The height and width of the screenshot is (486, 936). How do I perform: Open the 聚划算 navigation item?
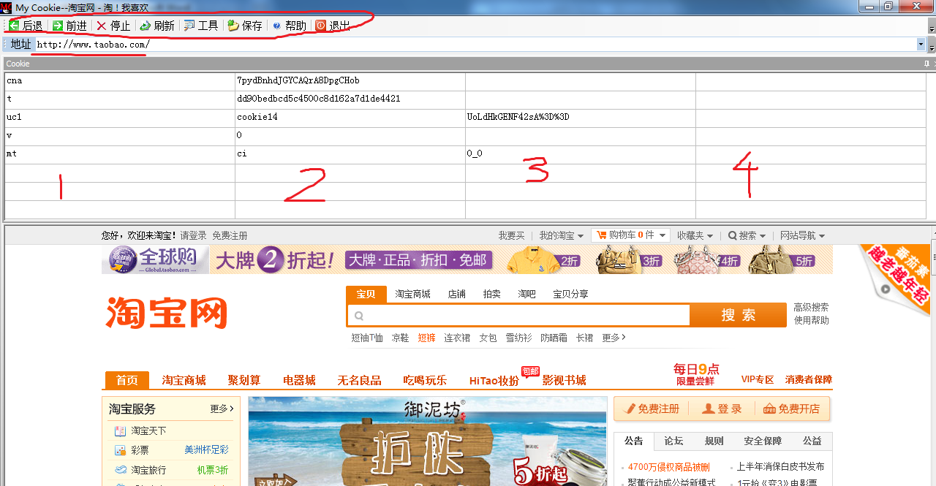point(244,380)
